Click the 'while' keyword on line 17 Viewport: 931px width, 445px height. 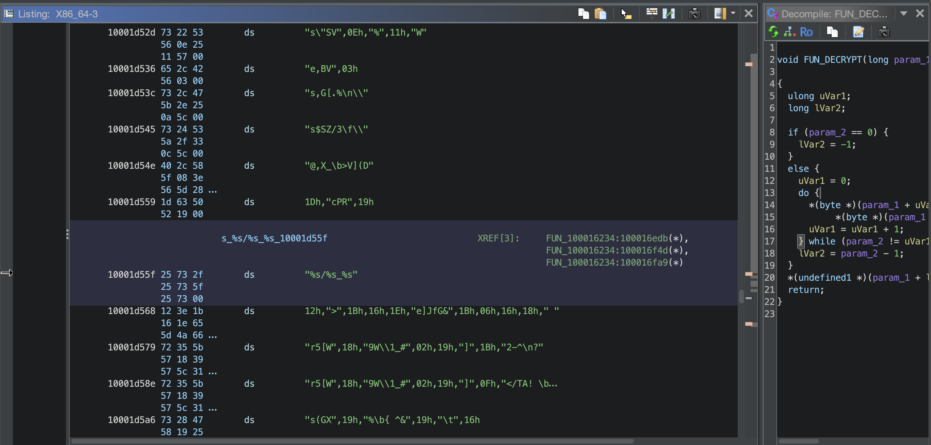[x=822, y=241]
